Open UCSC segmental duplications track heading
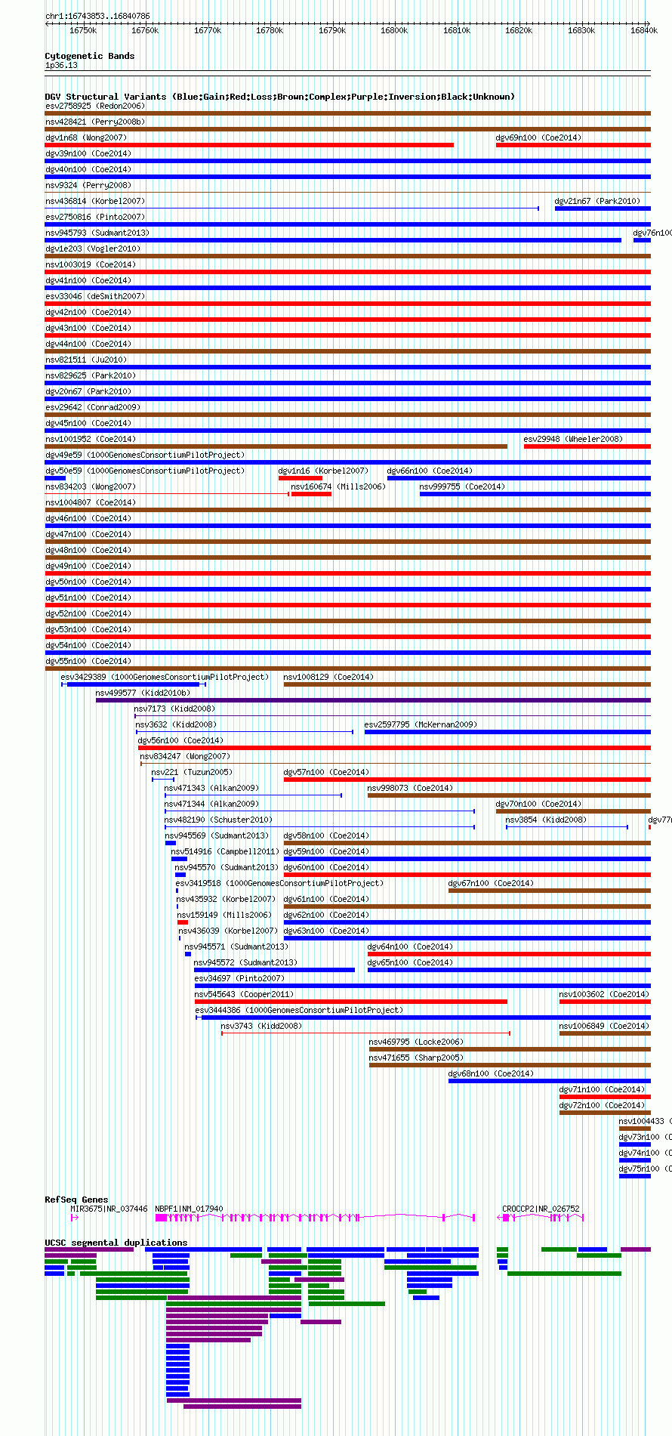This screenshot has width=672, height=1436. click(x=116, y=1243)
